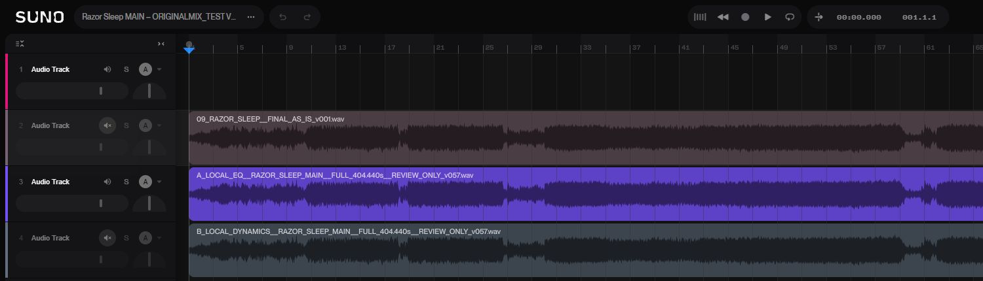Image resolution: width=983 pixels, height=281 pixels.
Task: Unmute Audio Track 2
Action: (107, 125)
